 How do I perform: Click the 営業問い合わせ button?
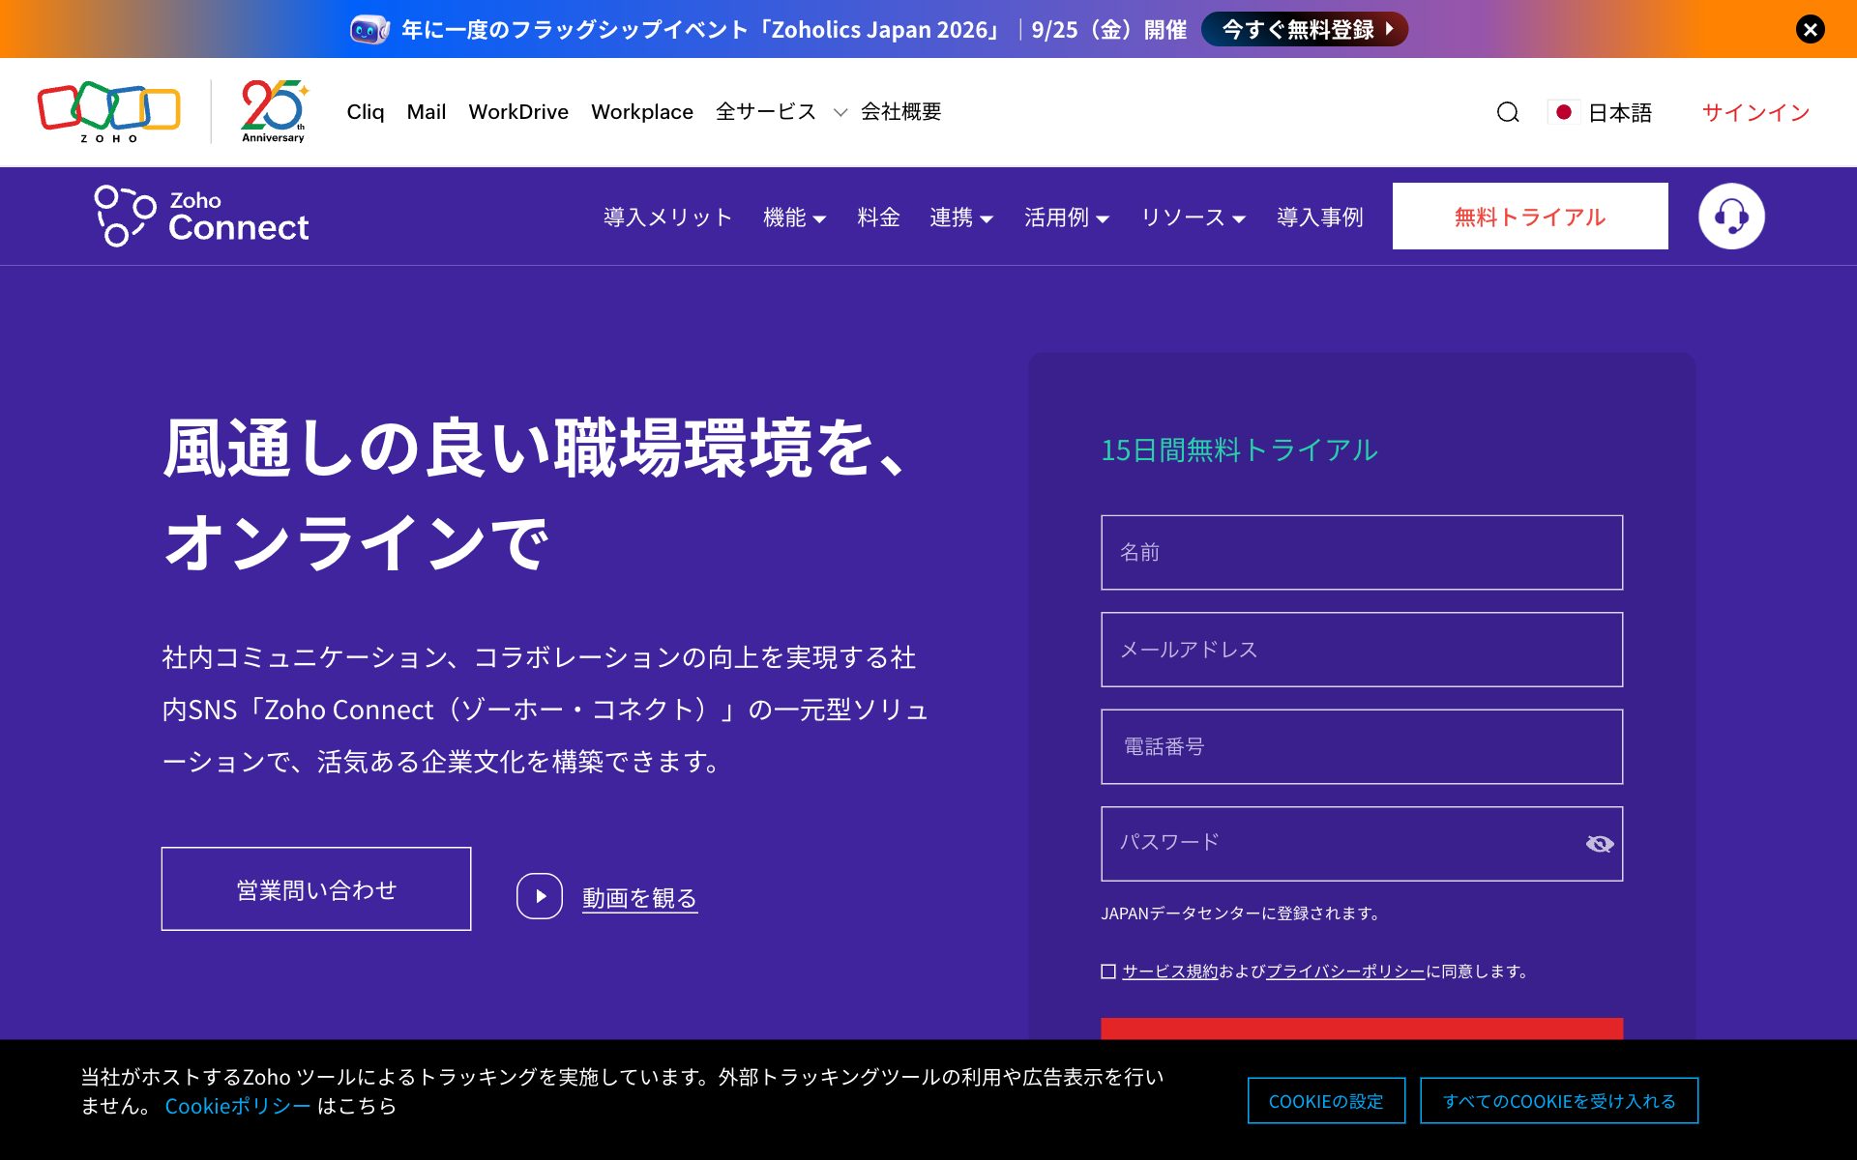click(x=316, y=889)
